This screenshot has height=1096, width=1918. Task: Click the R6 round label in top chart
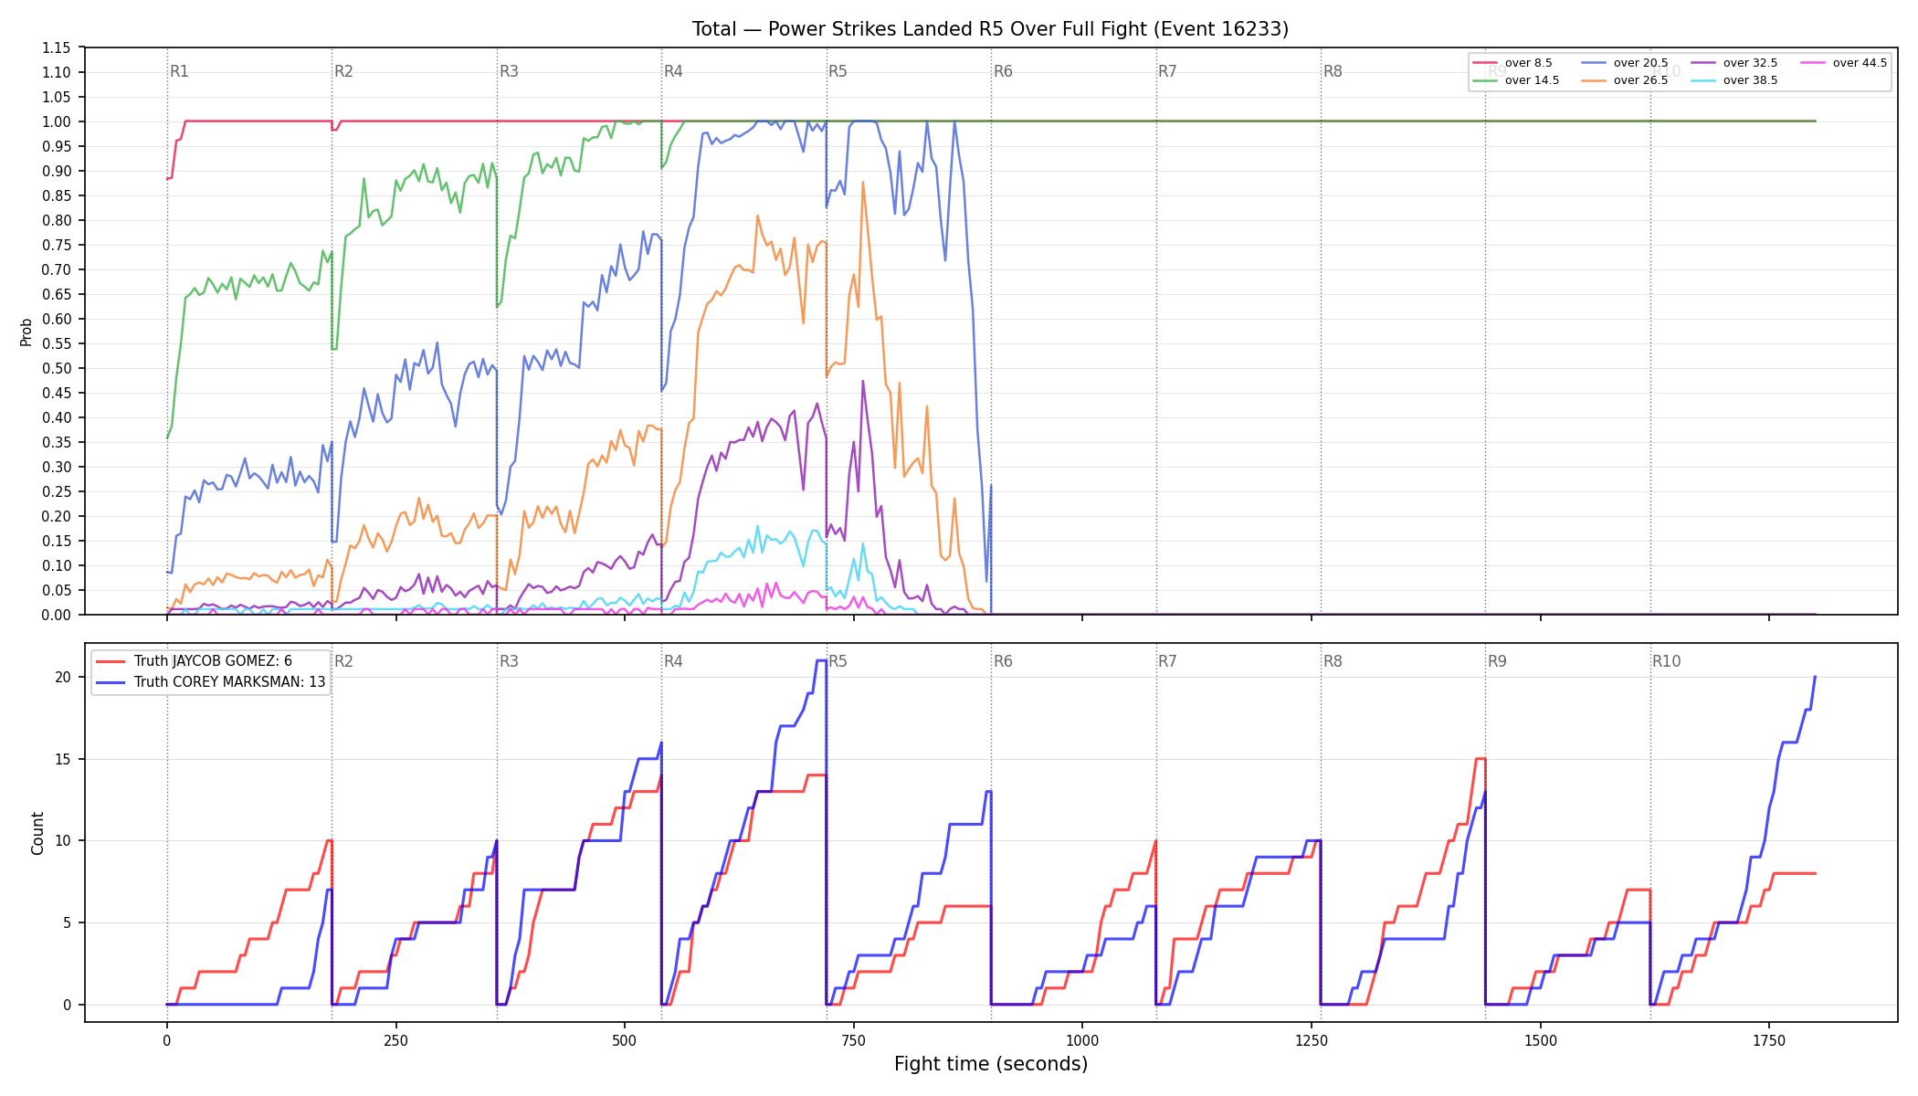1003,71
